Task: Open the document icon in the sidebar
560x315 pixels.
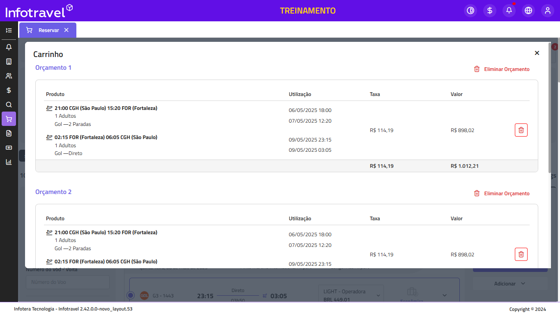Action: pyautogui.click(x=9, y=133)
